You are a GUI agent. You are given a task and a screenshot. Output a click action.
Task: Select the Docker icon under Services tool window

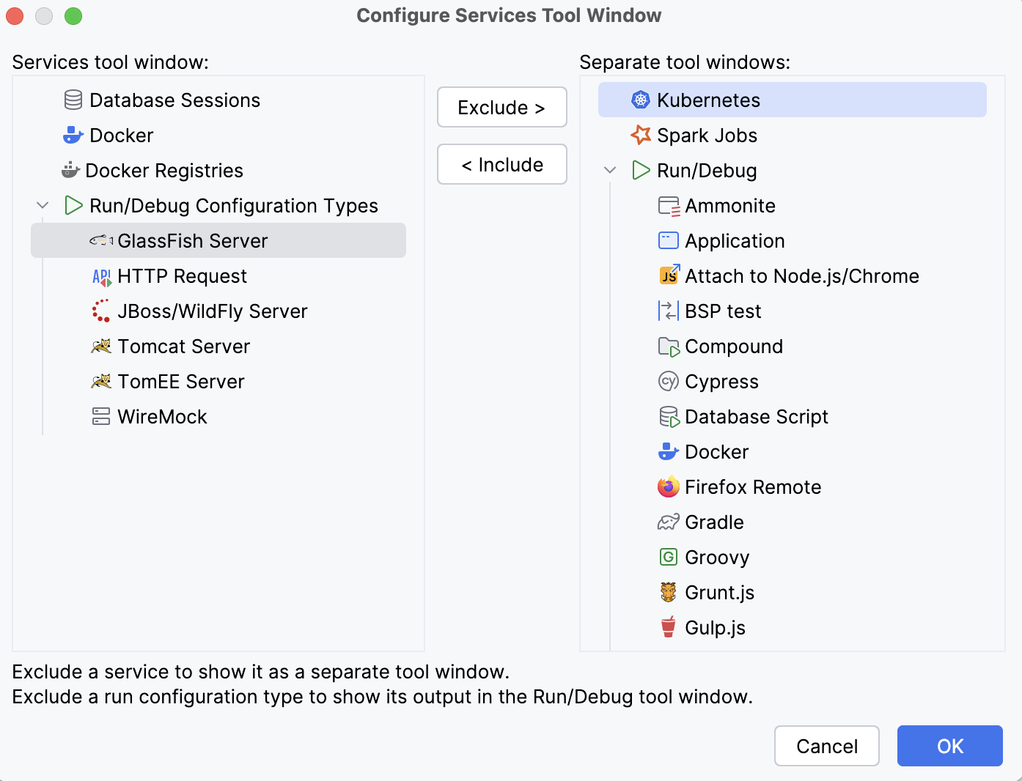(x=73, y=135)
